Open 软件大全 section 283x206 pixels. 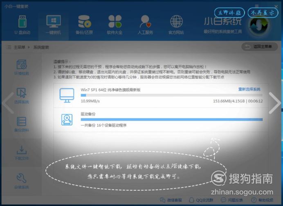[115, 25]
